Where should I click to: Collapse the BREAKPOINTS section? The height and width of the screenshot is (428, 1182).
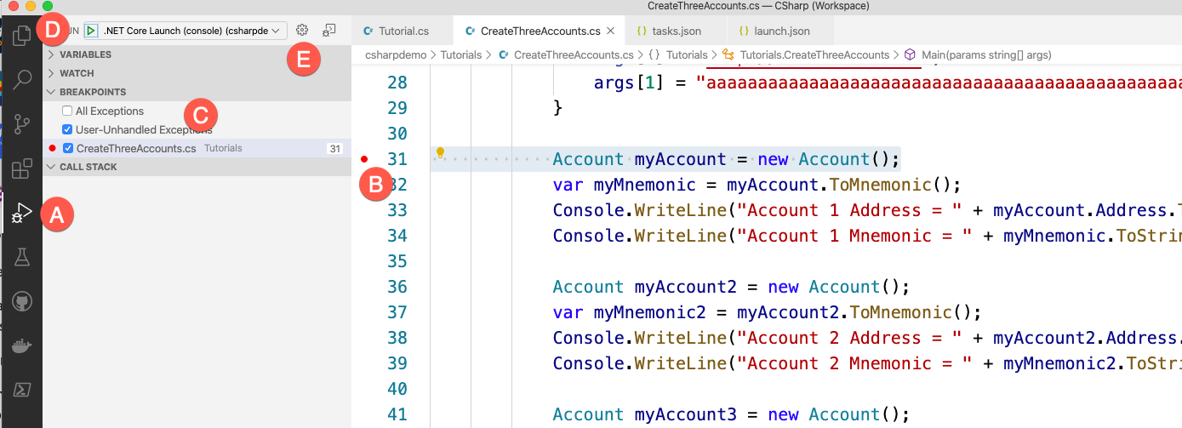[x=197, y=92]
